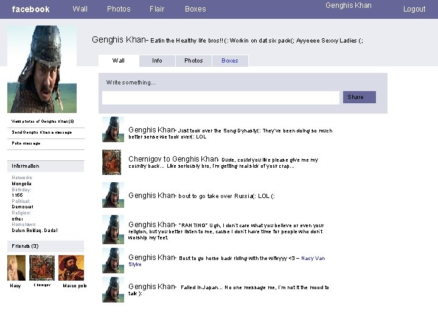Open avatar beside horse back riding post
This screenshot has height=328, width=438.
click(x=113, y=261)
